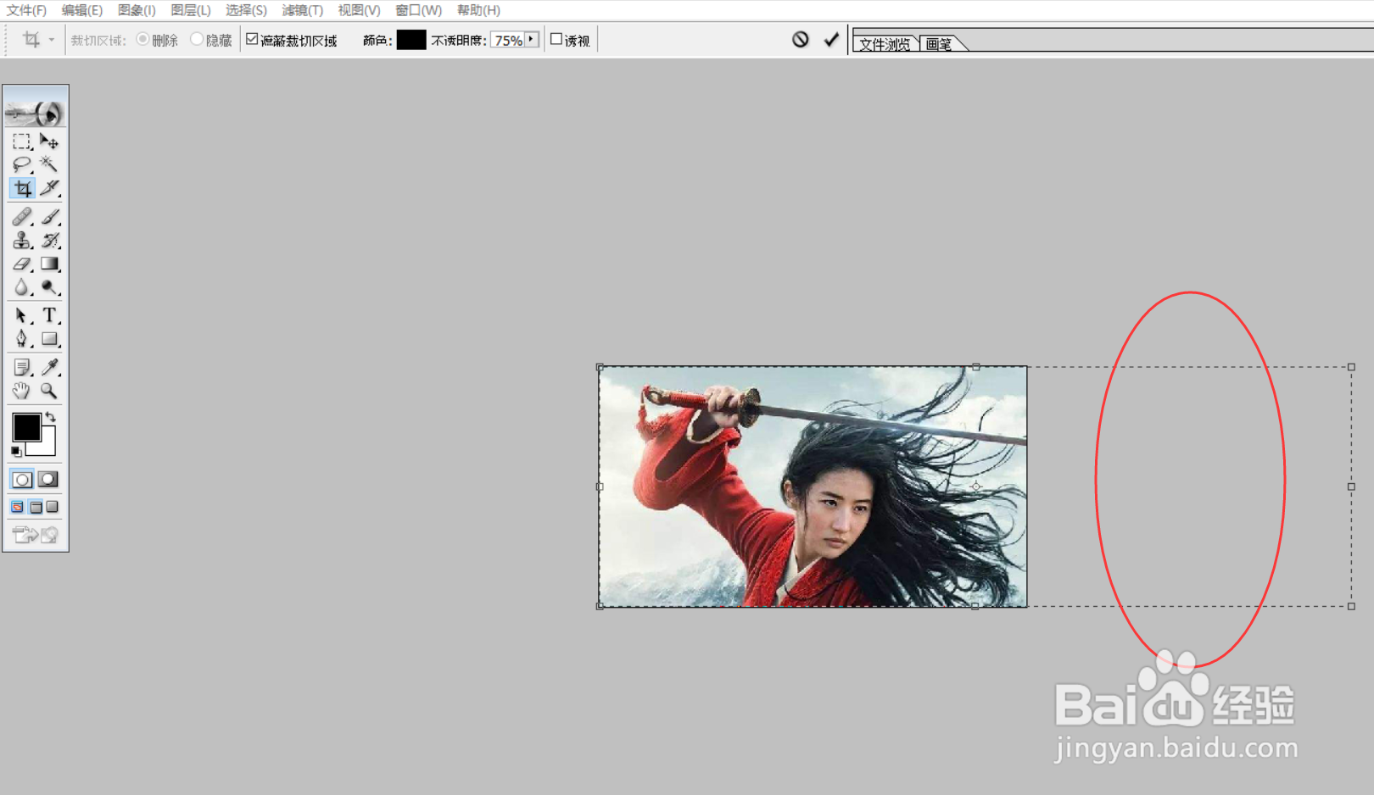Screen dimensions: 1374x795
Task: Toggle the 遮蔽裁切区域 checkbox
Action: [x=252, y=39]
